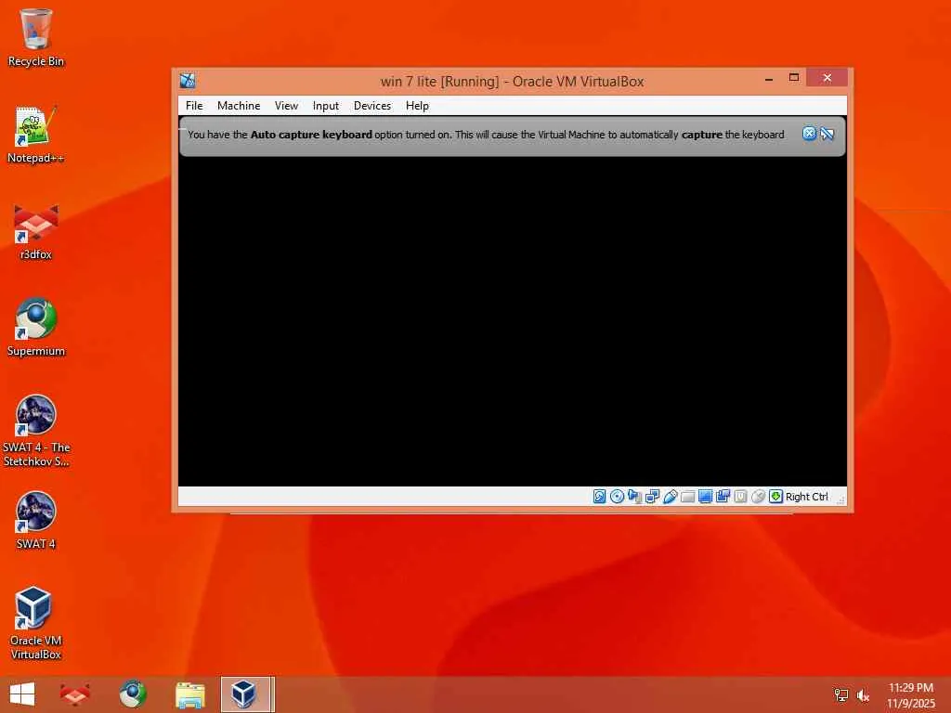Open the Input menu
The height and width of the screenshot is (713, 951).
[x=326, y=106]
